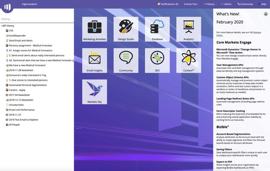Click the triginnovation workspace name
Image resolution: width=270 pixels, height=171 pixels.
point(30,4)
